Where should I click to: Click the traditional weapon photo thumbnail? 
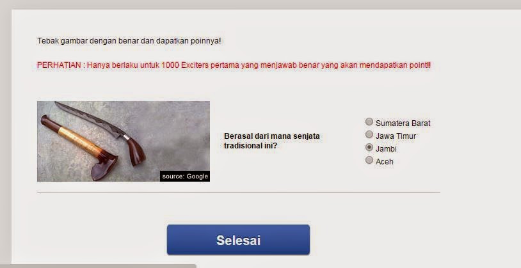[124, 141]
